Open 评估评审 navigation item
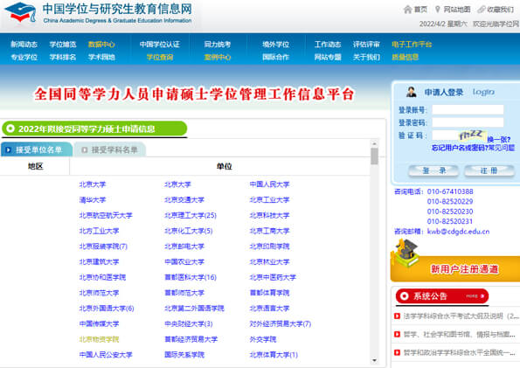Viewport: 520px width, 368px height. coord(366,45)
